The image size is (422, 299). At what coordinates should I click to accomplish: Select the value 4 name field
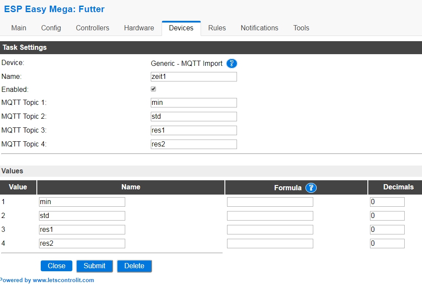pyautogui.click(x=82, y=243)
